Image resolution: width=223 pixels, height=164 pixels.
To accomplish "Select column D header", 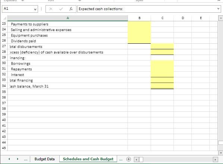I will click(183, 18).
